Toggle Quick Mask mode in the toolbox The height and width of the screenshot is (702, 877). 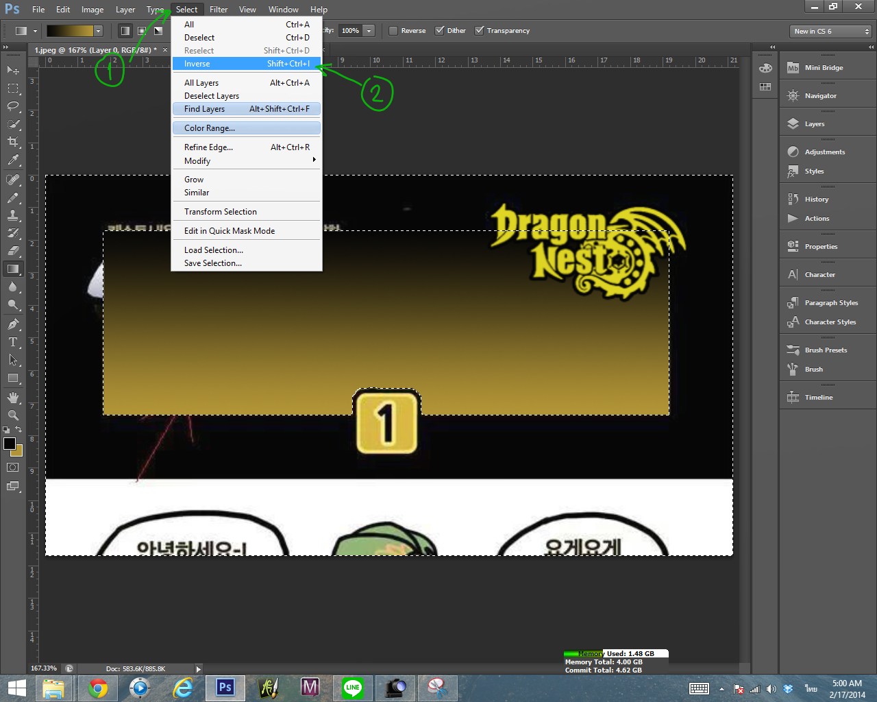(x=13, y=468)
